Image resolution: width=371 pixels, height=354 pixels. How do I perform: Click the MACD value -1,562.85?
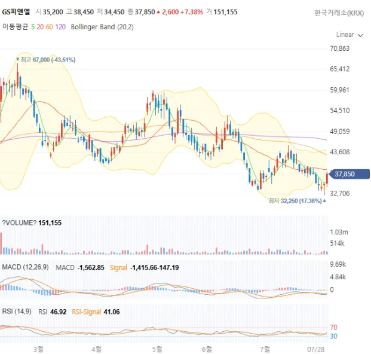point(91,267)
